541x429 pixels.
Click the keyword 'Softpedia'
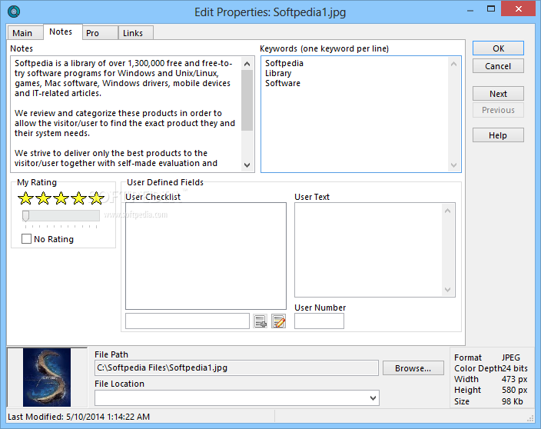(x=284, y=63)
